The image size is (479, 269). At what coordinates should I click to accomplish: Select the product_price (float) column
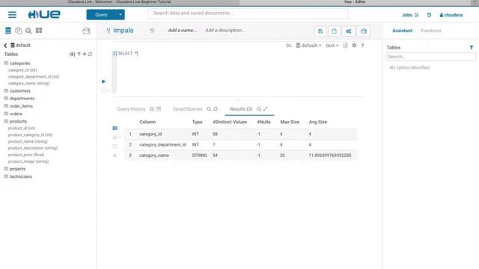click(x=26, y=155)
